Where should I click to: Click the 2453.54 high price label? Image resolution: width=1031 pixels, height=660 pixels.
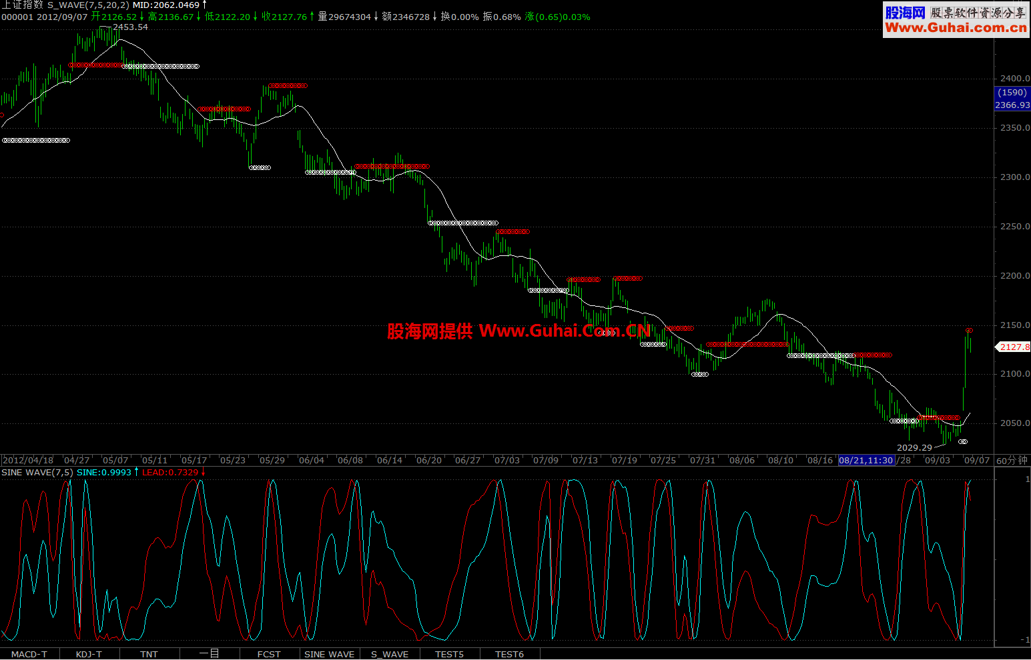tap(130, 27)
